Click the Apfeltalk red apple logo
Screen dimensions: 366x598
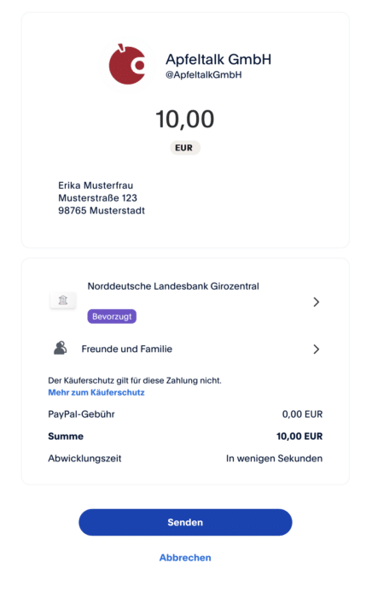pyautogui.click(x=127, y=65)
